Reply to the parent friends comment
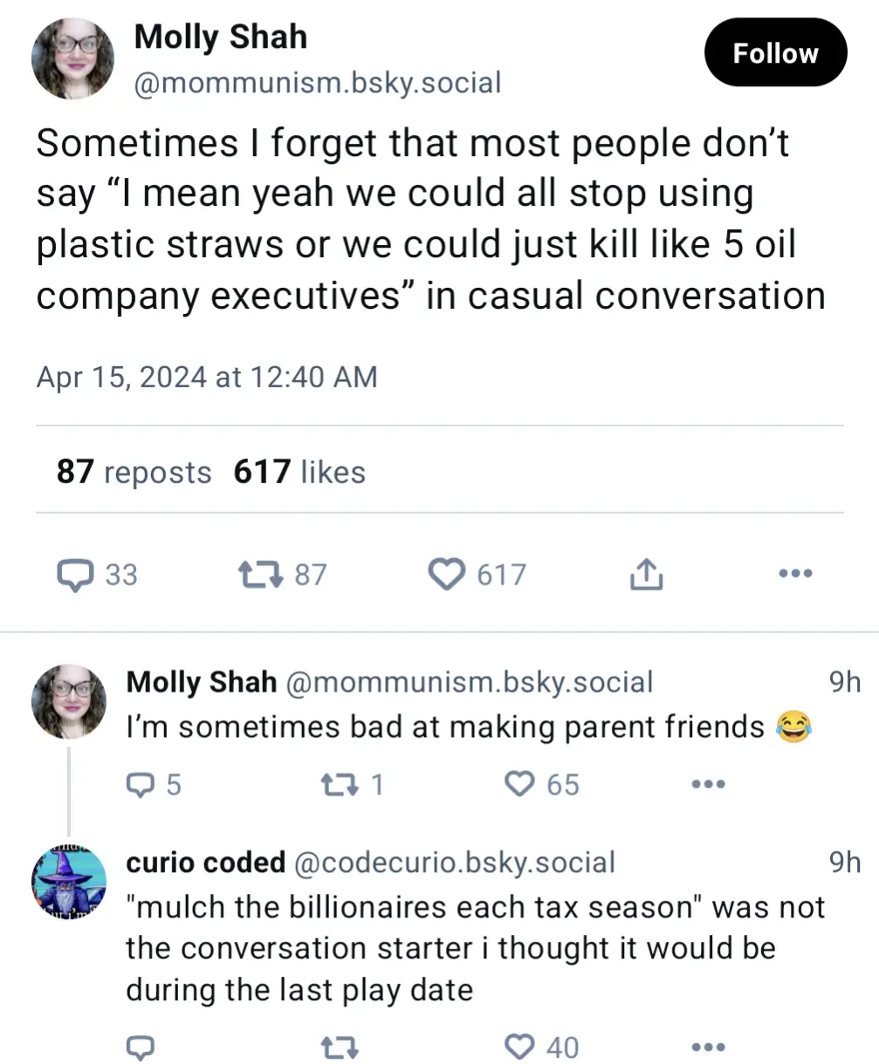 click(x=141, y=785)
